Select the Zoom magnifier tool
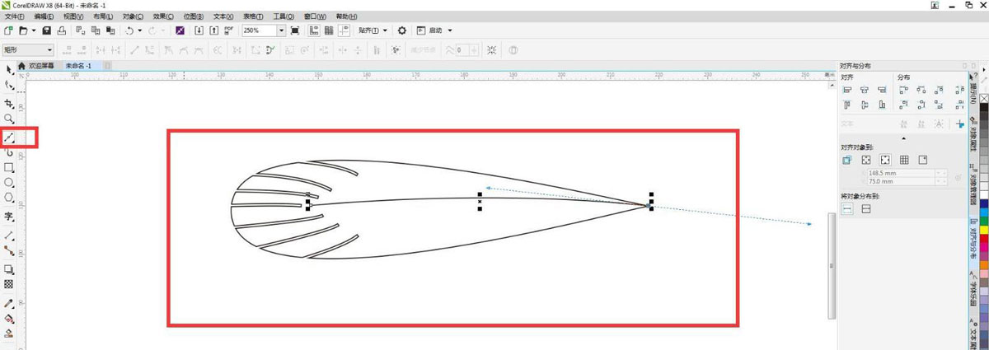 click(x=10, y=119)
